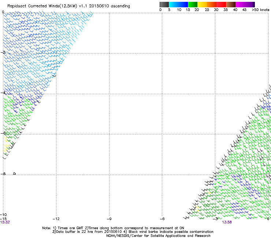271x238 pixels.
Task: Click the legend label "30"
Action: pyautogui.click(x=216, y=10)
